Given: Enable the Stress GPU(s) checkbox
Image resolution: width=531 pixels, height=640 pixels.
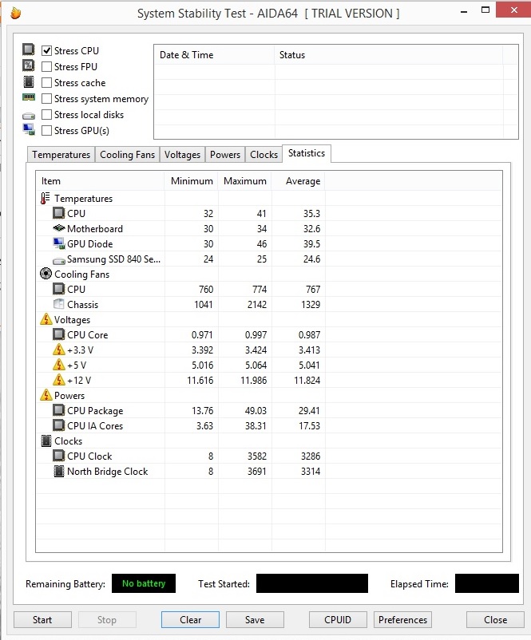Looking at the screenshot, I should pos(46,131).
